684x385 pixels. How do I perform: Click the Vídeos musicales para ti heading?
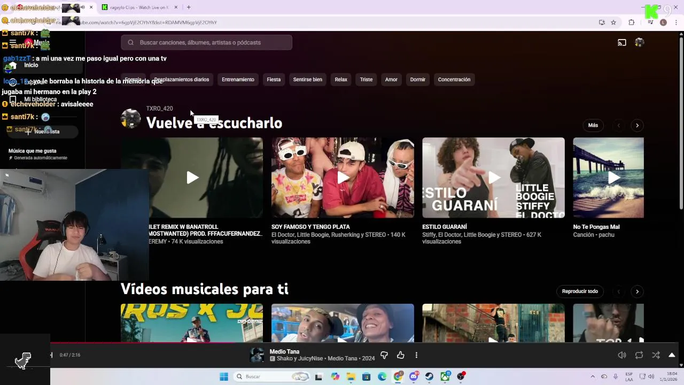[205, 289]
